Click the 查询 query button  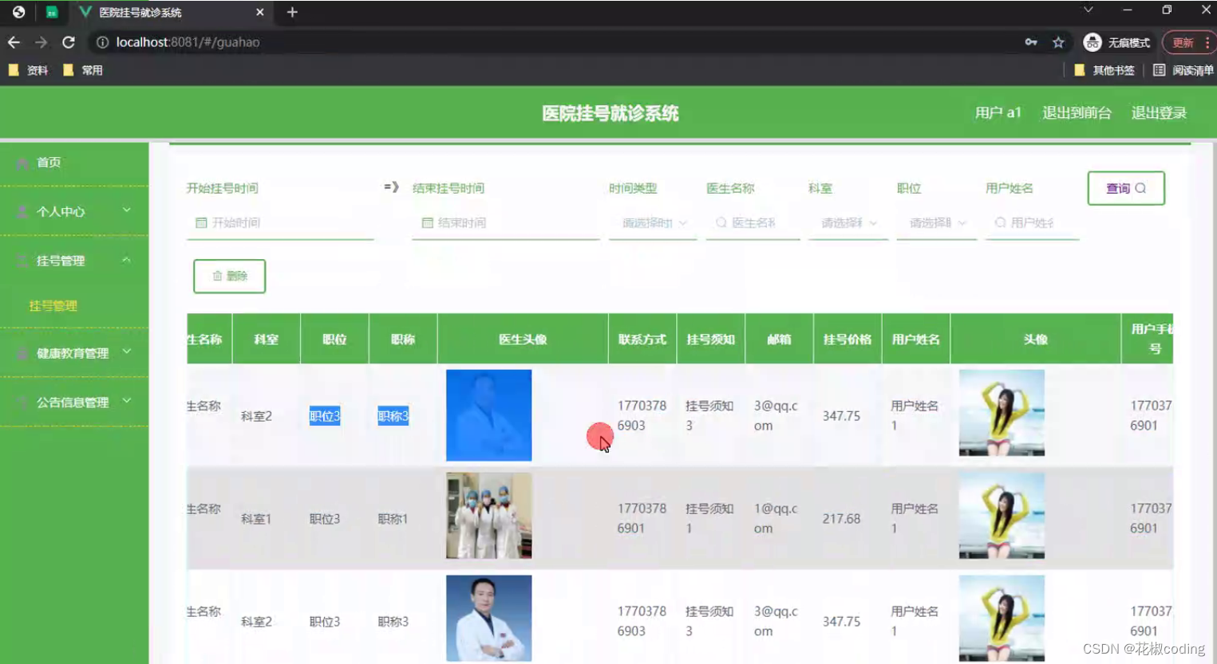tap(1125, 188)
